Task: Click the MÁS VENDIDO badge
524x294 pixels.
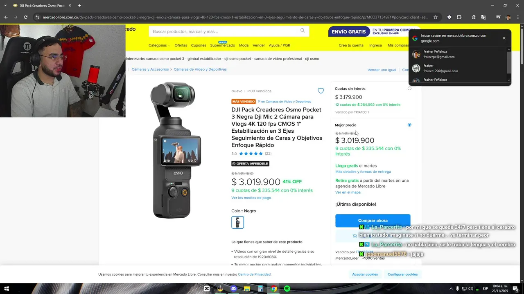Action: 244,101
